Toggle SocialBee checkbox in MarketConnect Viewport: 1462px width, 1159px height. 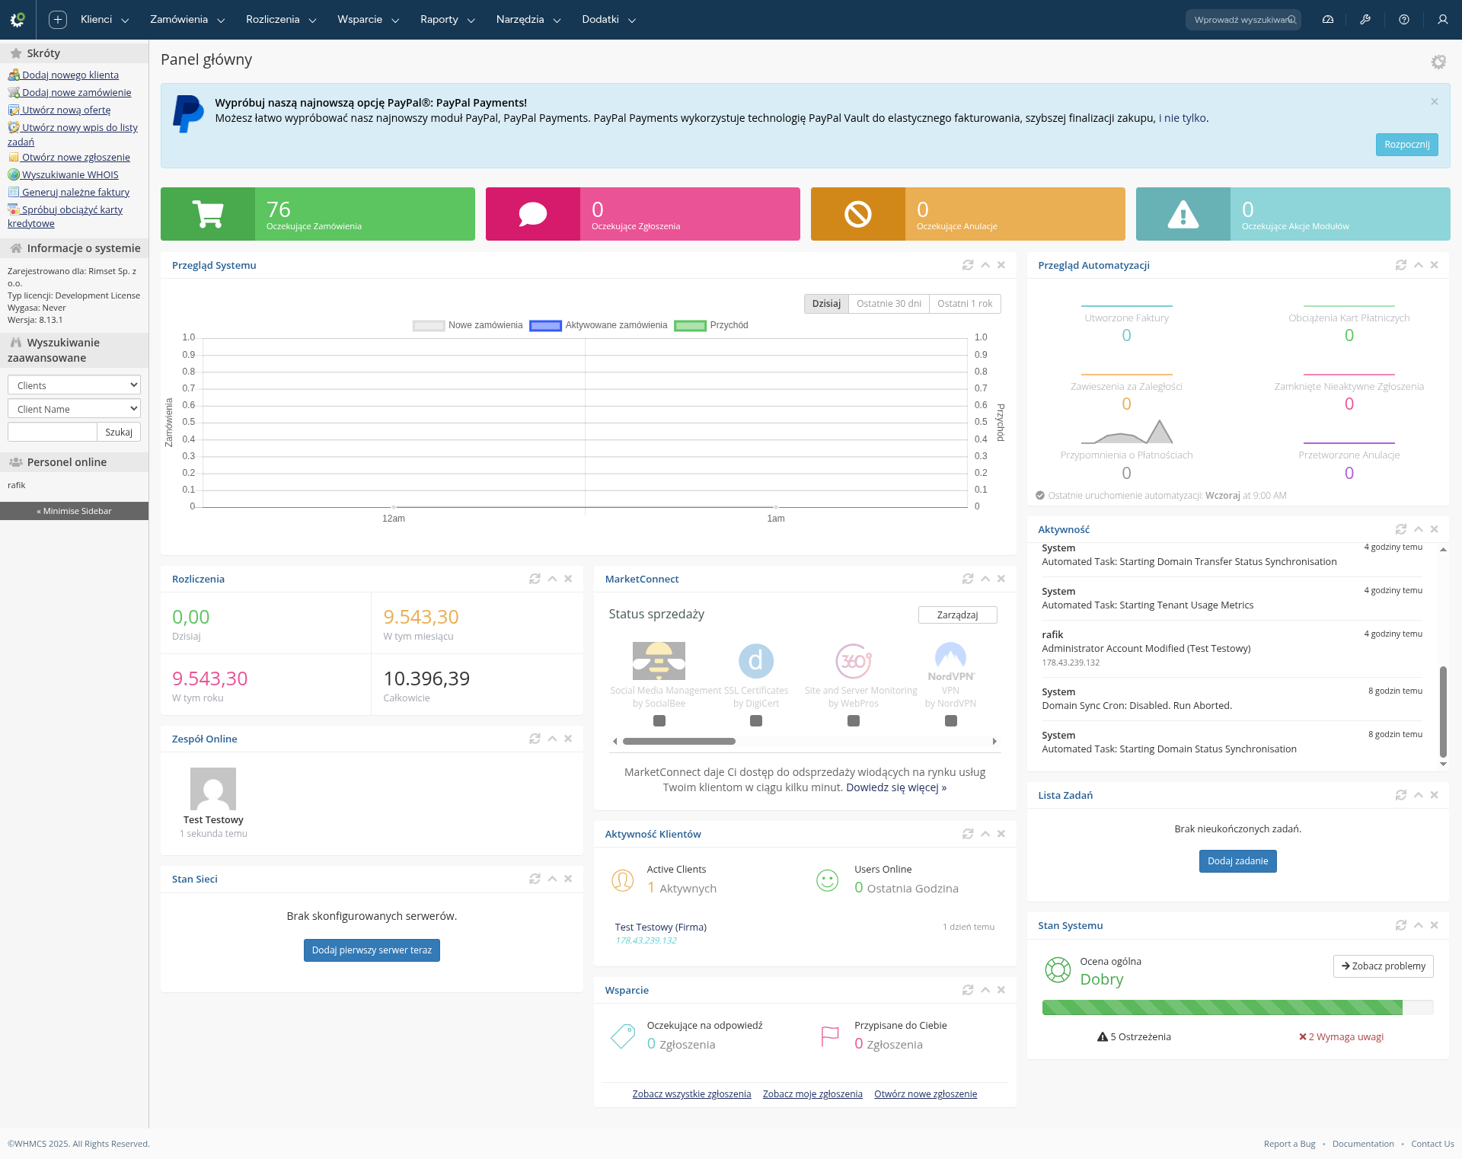(x=659, y=720)
